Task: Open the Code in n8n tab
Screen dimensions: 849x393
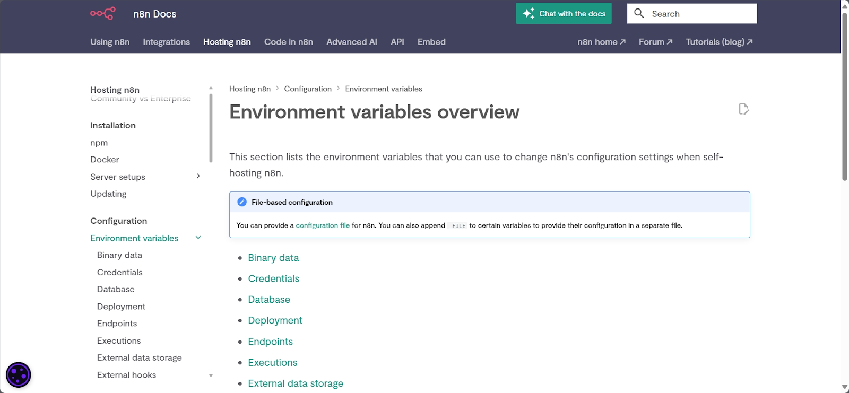Action: (x=289, y=42)
